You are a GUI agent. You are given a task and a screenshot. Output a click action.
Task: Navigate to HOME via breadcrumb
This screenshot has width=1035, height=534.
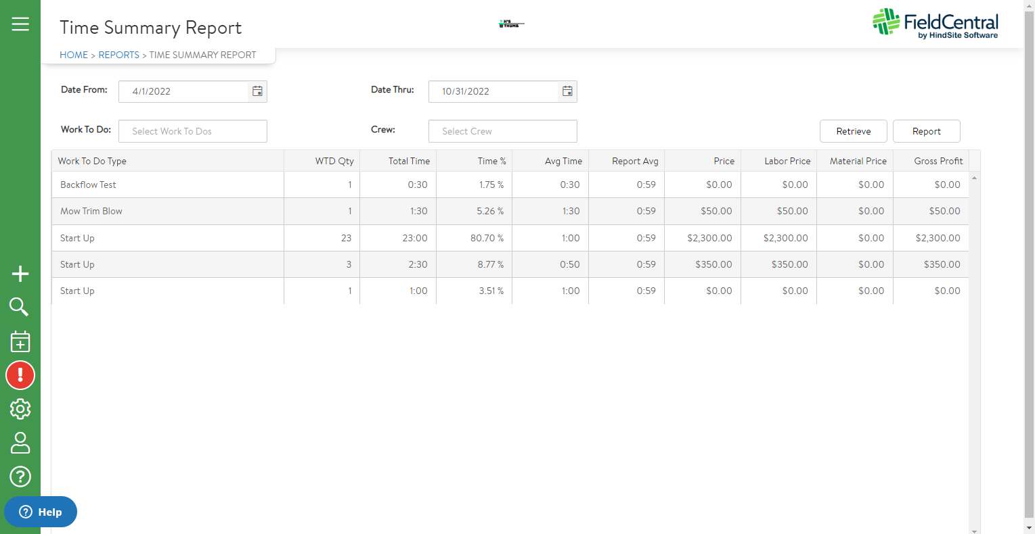[x=74, y=55]
